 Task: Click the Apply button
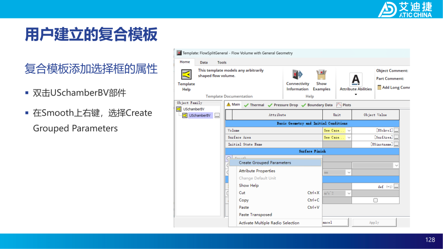pyautogui.click(x=374, y=223)
